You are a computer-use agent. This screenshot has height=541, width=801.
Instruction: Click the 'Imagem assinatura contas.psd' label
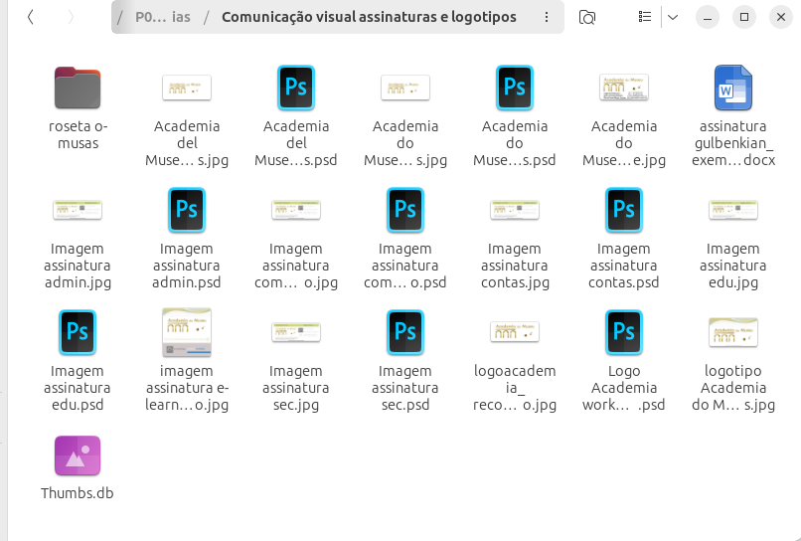tap(624, 266)
